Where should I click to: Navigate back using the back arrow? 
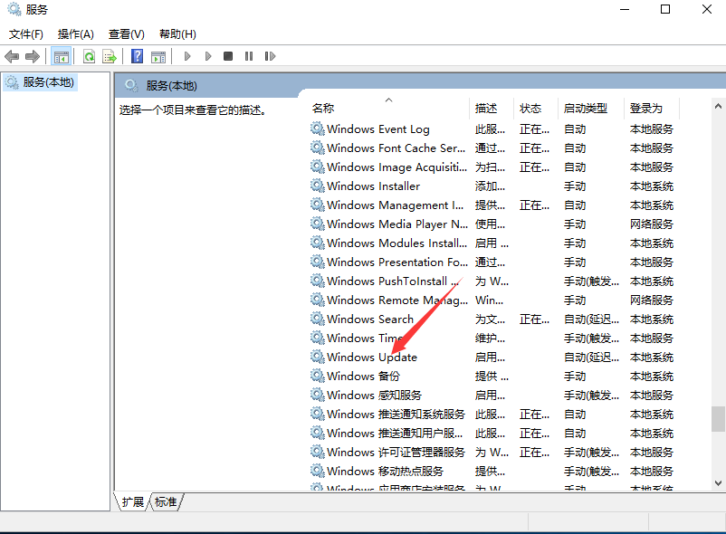(12, 55)
